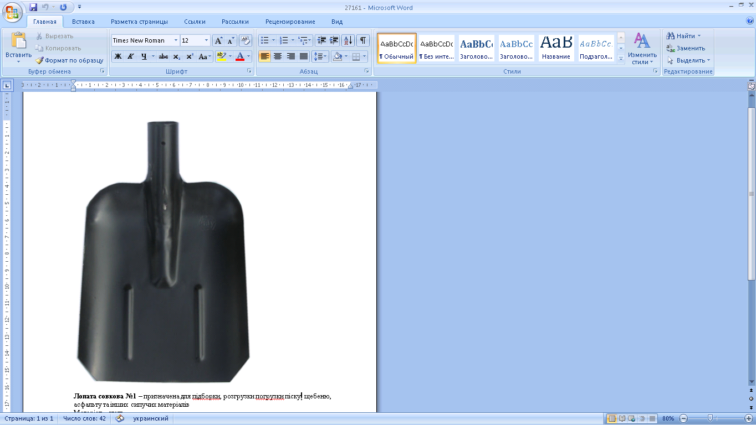Switch to Рецензирование tab
The height and width of the screenshot is (425, 756).
click(290, 22)
